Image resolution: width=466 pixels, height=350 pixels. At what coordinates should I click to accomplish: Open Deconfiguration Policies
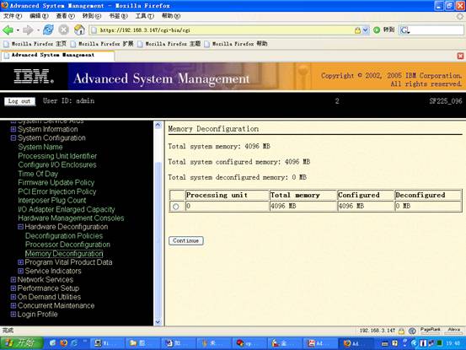64,236
